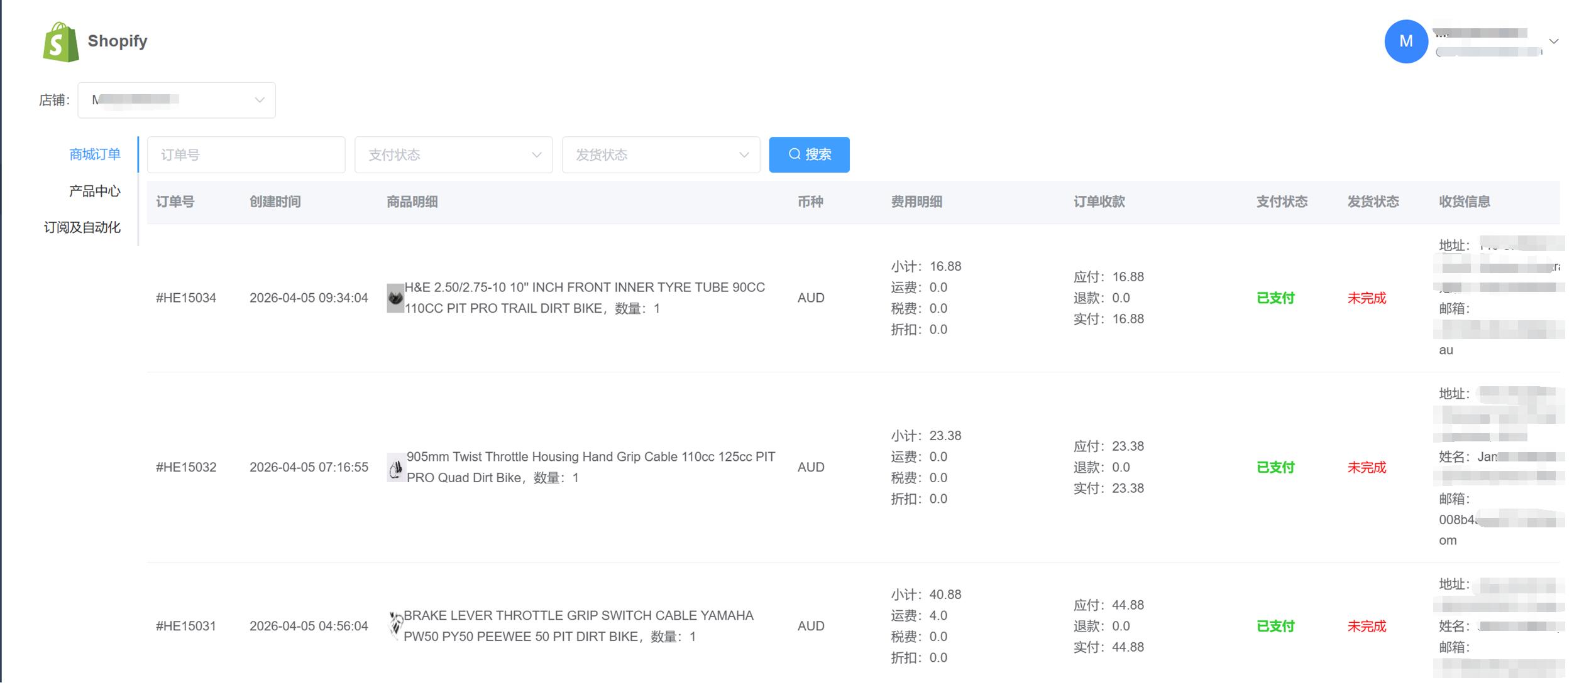This screenshot has height=695, width=1579.
Task: Click the throttle cable thumbnail for #HE15032
Action: pos(395,467)
